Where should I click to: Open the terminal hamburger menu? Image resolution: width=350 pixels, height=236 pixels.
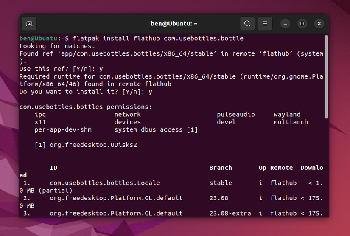tap(265, 24)
